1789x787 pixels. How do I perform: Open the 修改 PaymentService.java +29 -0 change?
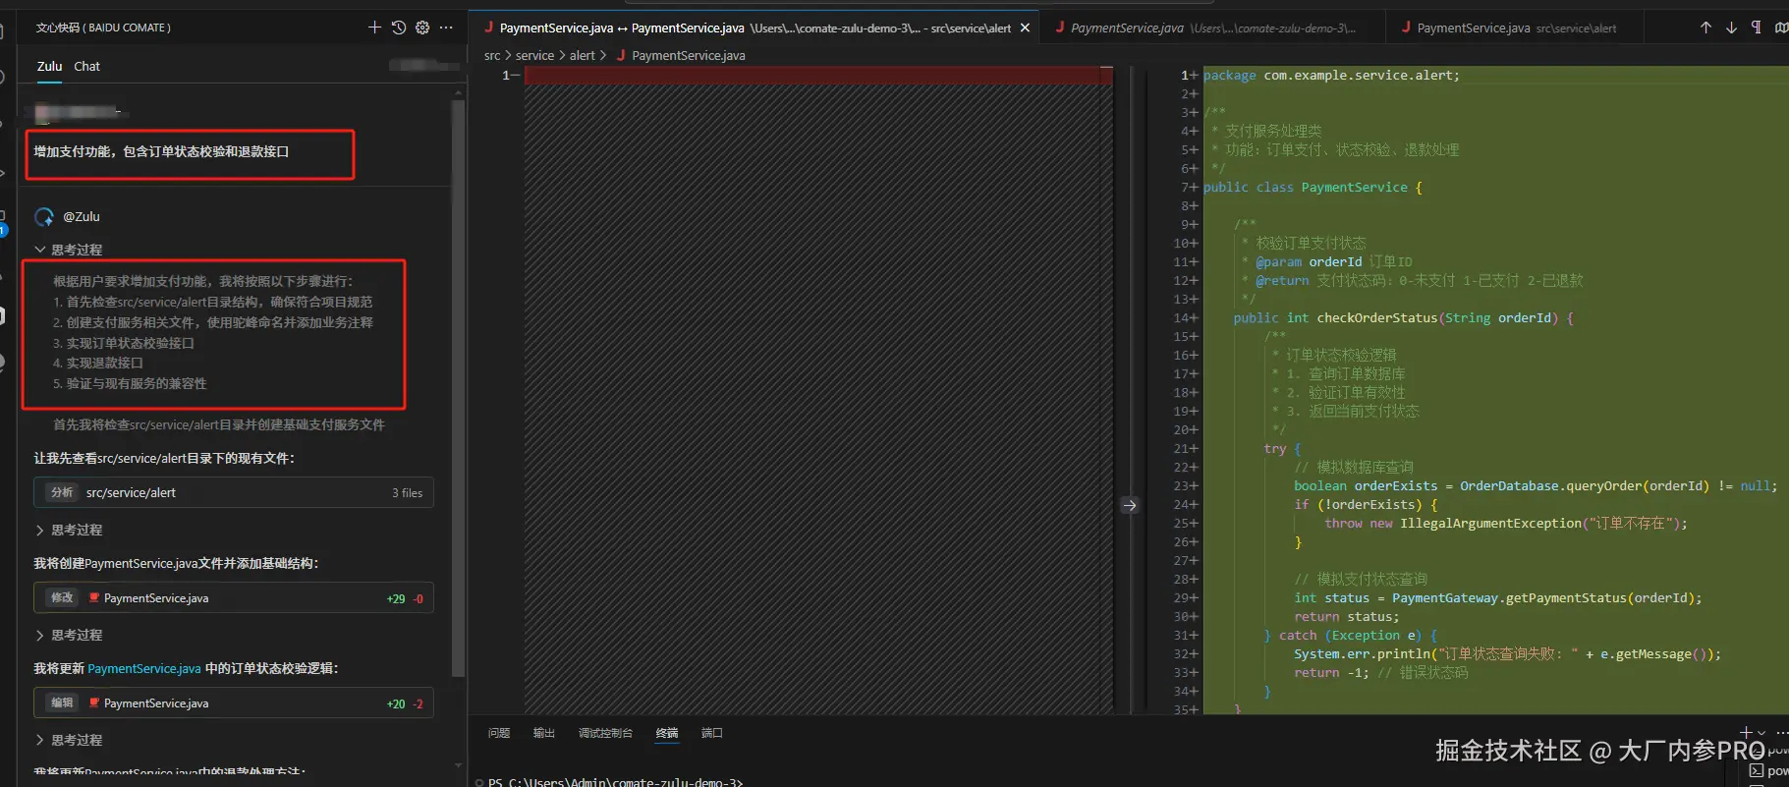tap(234, 597)
